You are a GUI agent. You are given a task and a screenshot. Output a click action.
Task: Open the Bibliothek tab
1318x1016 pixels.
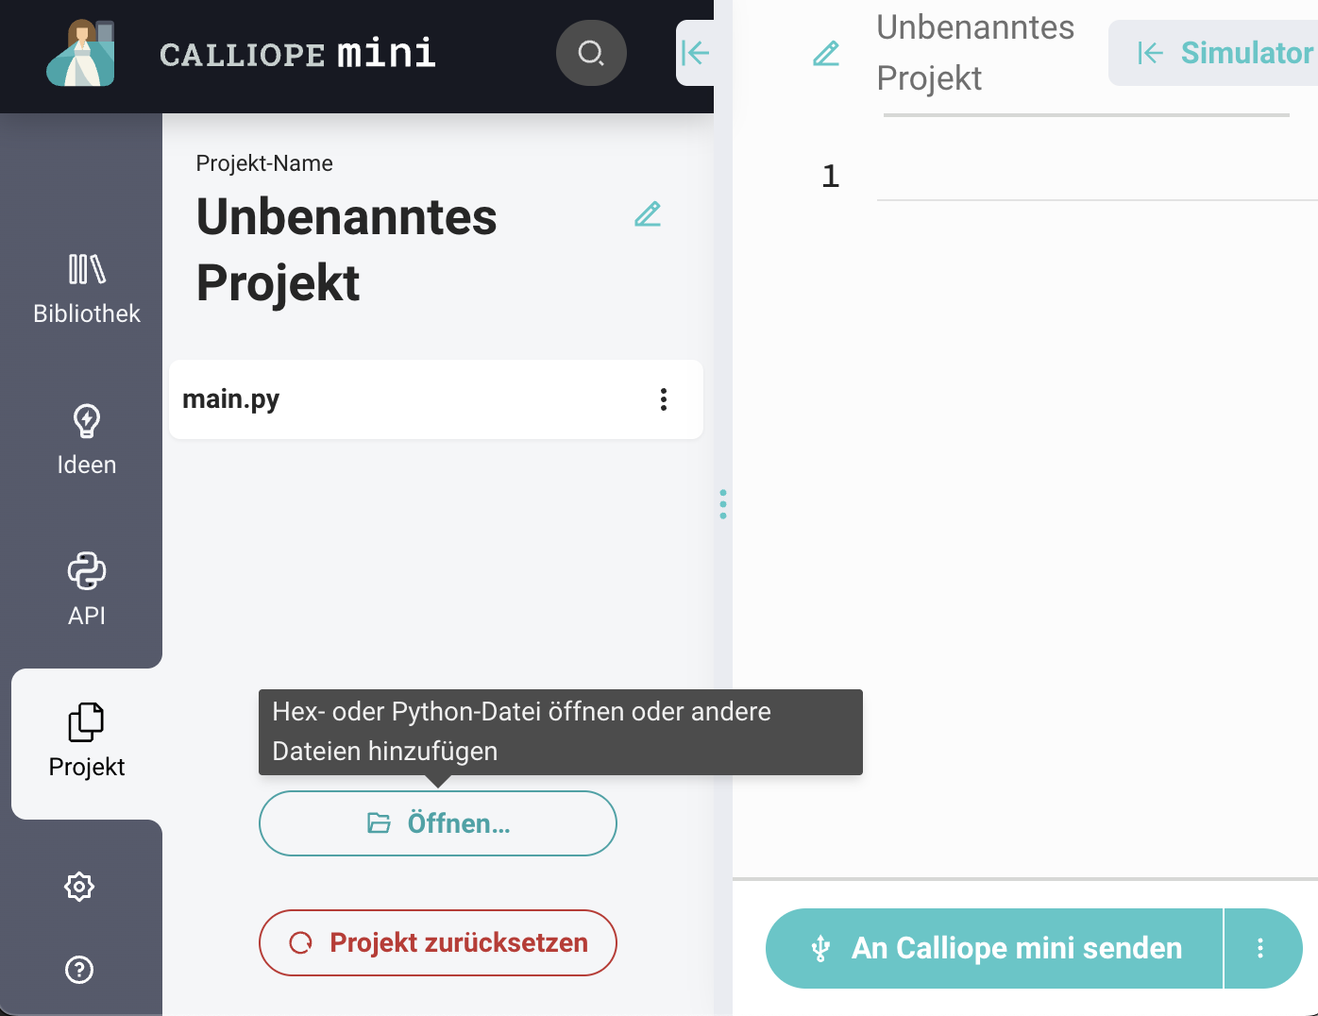click(x=87, y=288)
